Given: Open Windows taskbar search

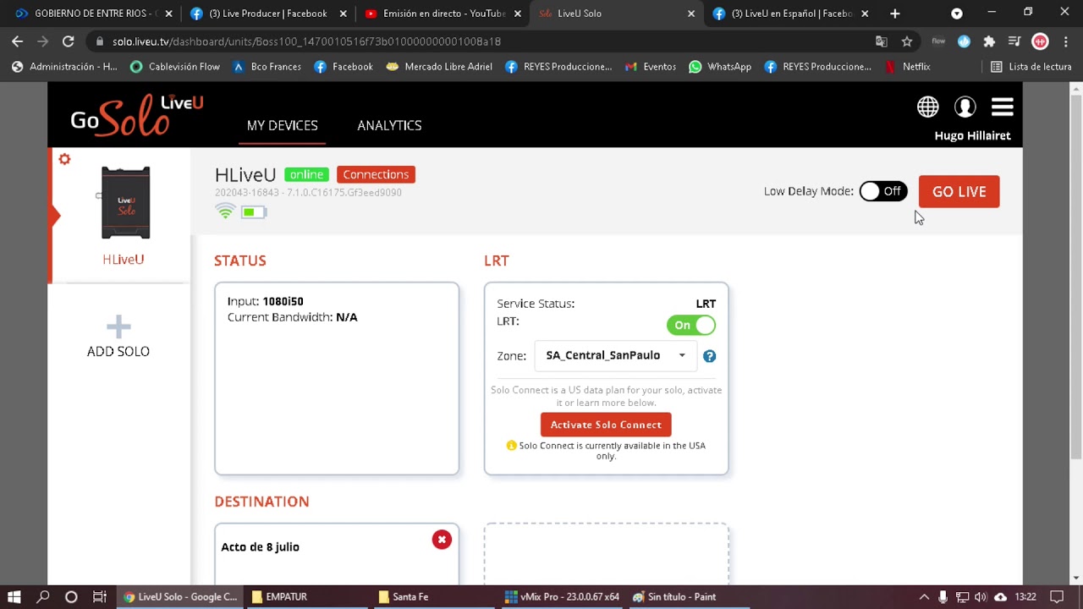Looking at the screenshot, I should 43,596.
